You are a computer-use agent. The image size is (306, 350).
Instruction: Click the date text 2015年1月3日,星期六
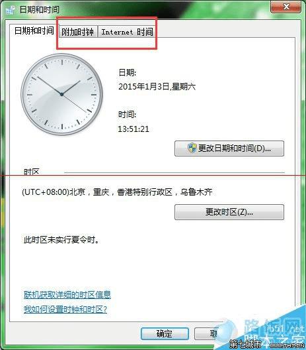(157, 87)
